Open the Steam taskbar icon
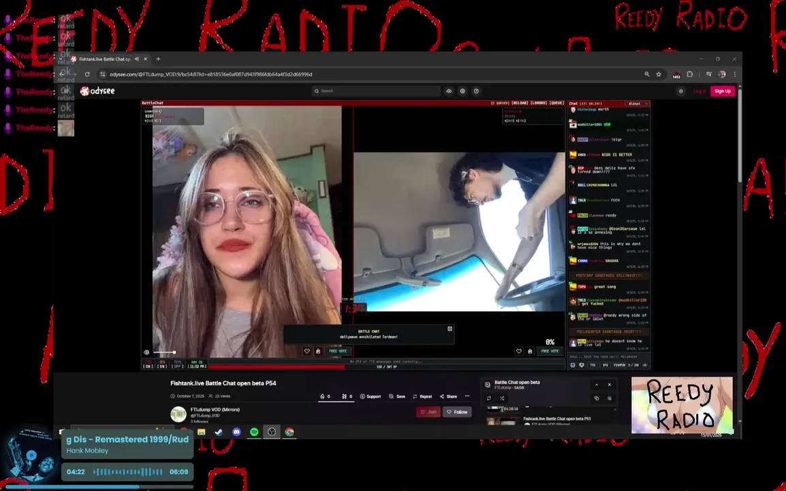 219,432
